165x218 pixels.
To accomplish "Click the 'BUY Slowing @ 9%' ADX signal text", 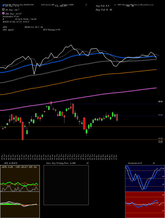I will 52,30.
